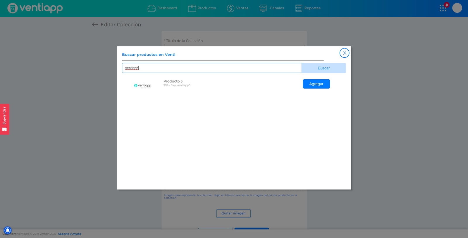Open the Sugerencias side tab

[x=4, y=119]
